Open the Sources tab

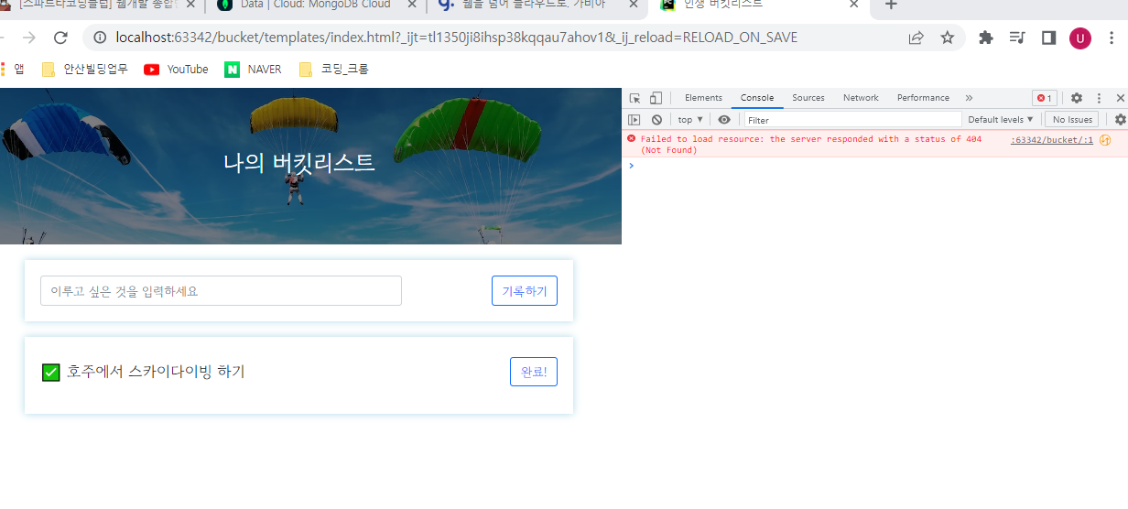pos(808,98)
